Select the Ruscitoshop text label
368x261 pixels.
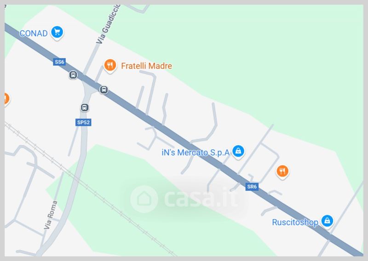click(x=295, y=222)
